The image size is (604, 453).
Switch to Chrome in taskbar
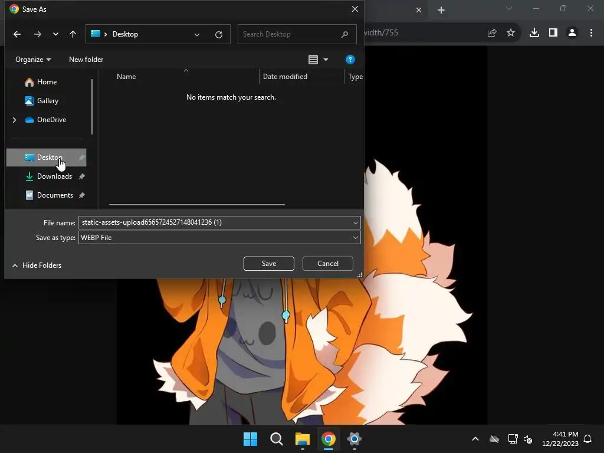pos(329,439)
